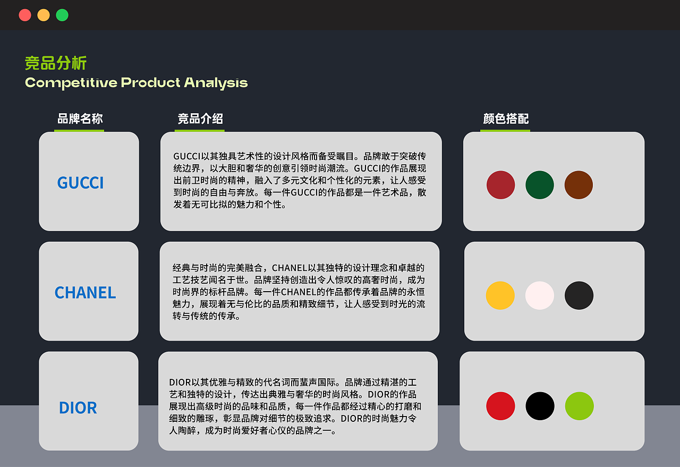This screenshot has width=680, height=467.
Task: Select the DIOR bright red swatch
Action: click(x=500, y=406)
